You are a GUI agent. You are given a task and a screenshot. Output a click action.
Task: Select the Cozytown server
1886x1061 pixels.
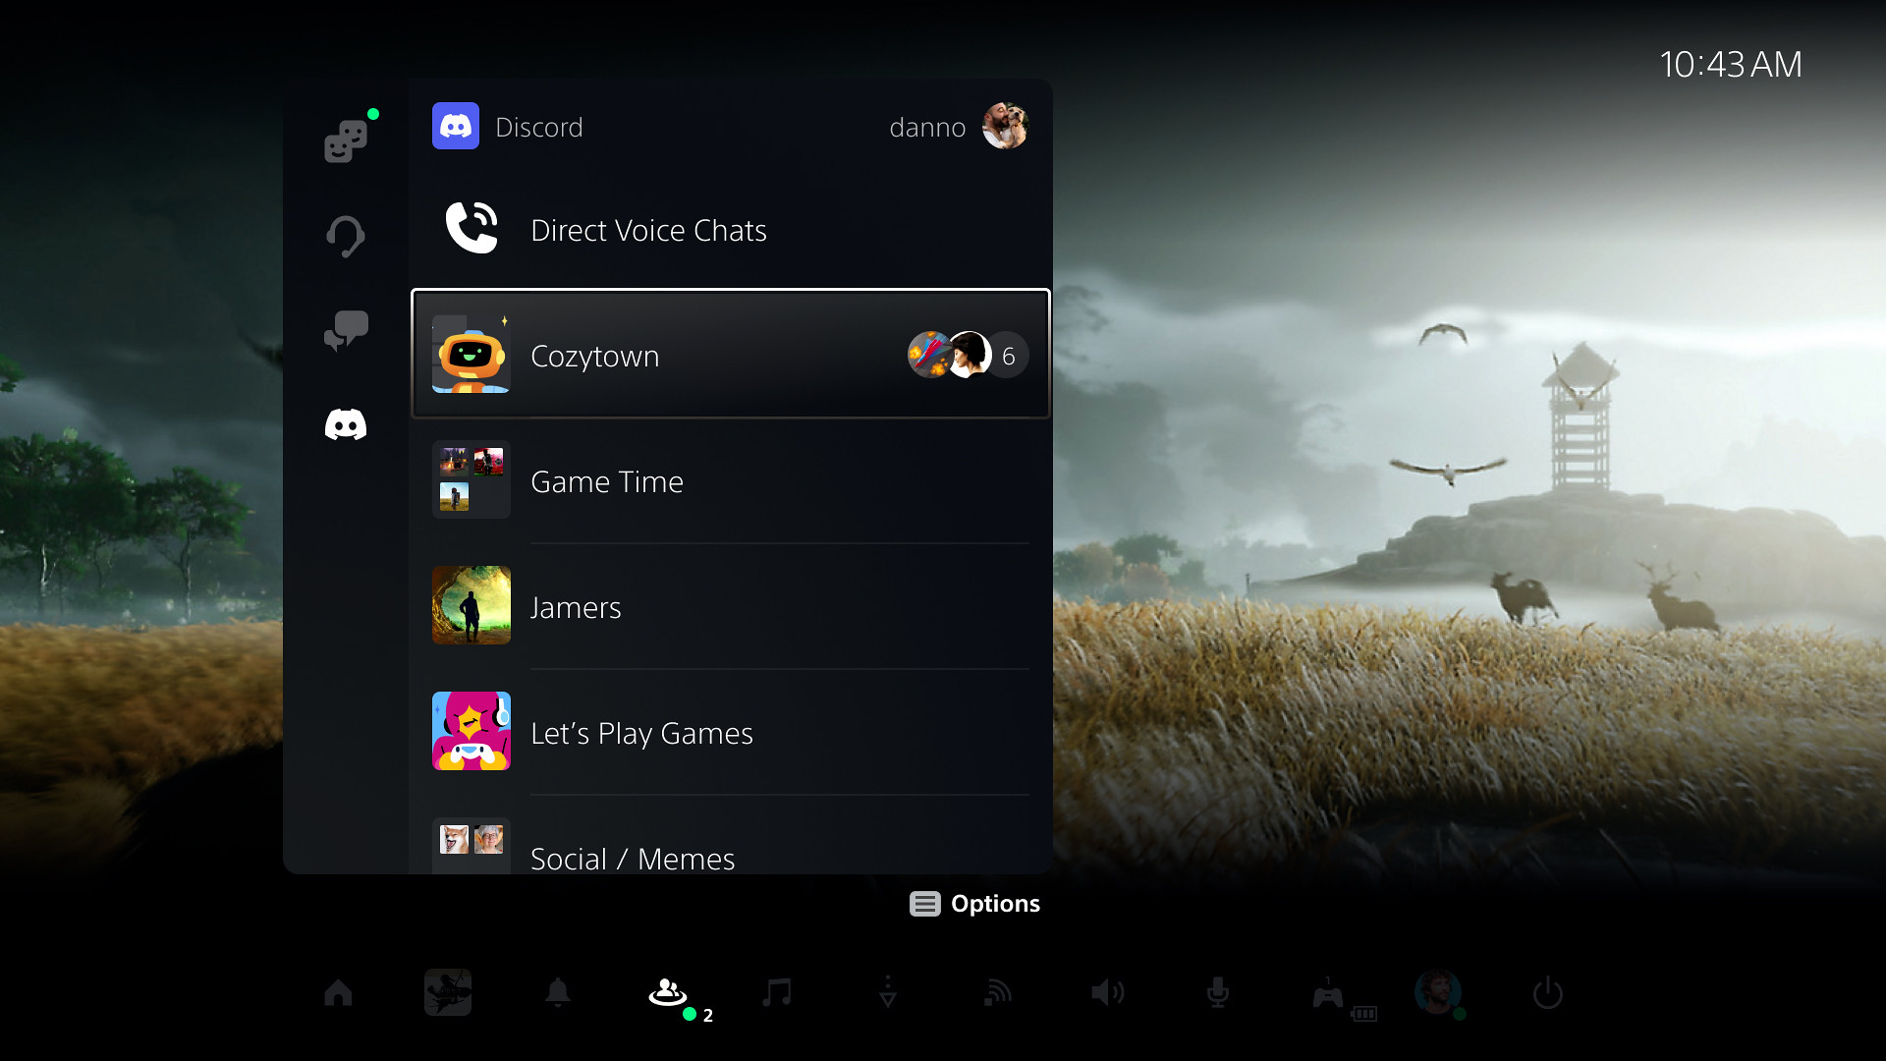click(731, 357)
